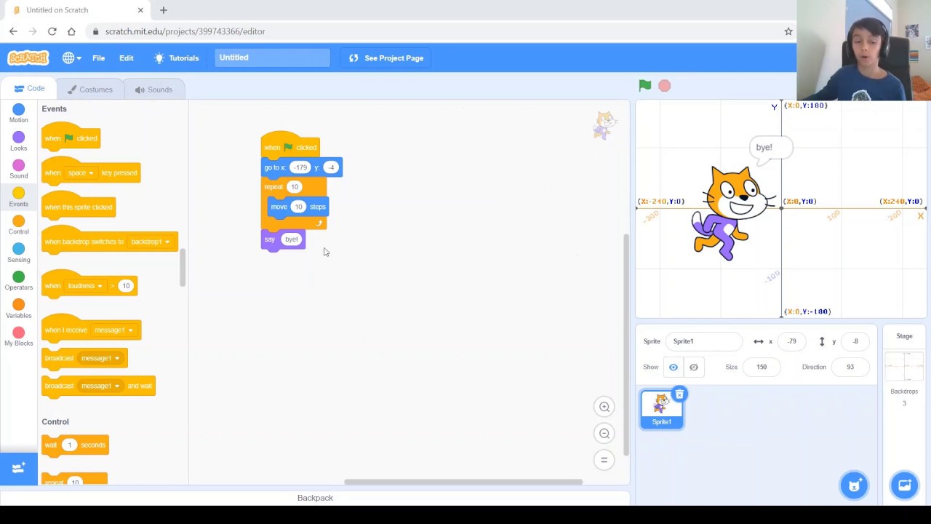Click the go to x value field
Screen dimensions: 931x524
(300, 167)
